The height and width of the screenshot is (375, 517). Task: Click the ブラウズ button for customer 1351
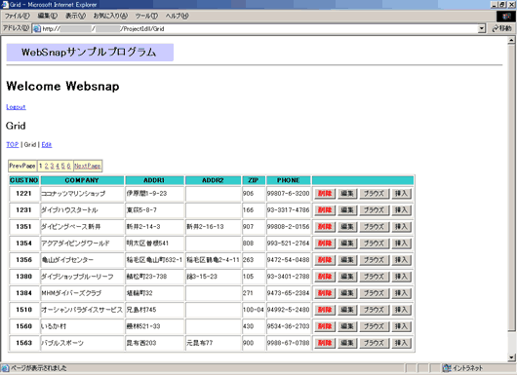(374, 227)
